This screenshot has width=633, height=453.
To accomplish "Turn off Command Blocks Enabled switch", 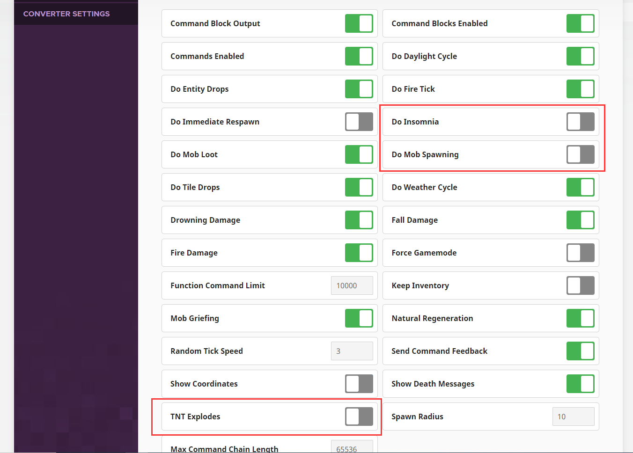I will [x=581, y=23].
